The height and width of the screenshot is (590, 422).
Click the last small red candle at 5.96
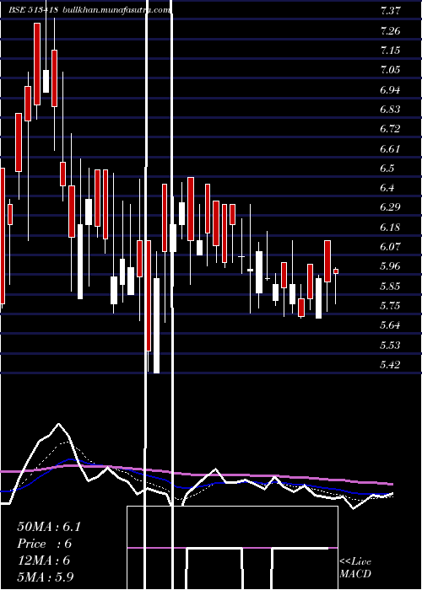pos(336,271)
